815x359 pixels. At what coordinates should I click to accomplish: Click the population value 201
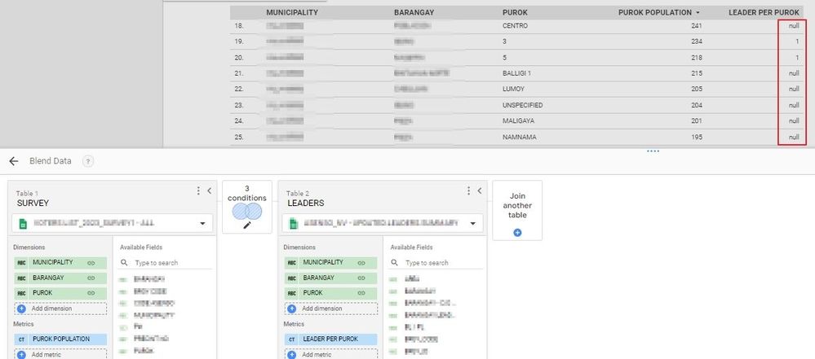click(697, 120)
